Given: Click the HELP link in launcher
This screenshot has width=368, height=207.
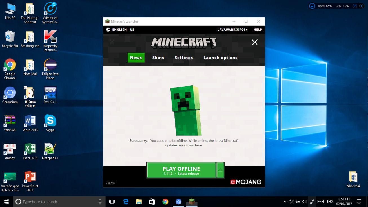Looking at the screenshot, I should [x=258, y=30].
